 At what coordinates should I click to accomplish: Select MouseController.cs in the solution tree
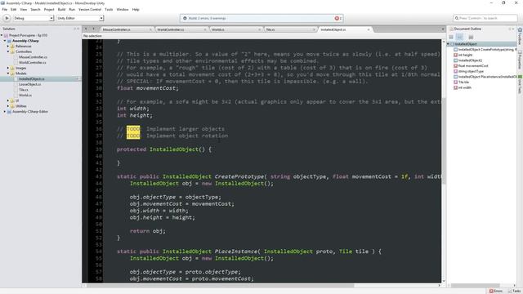click(33, 57)
